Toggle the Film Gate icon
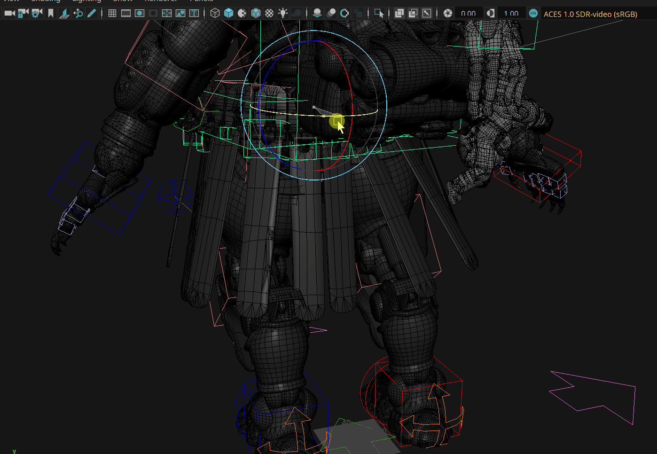The width and height of the screenshot is (657, 454). pyautogui.click(x=126, y=13)
